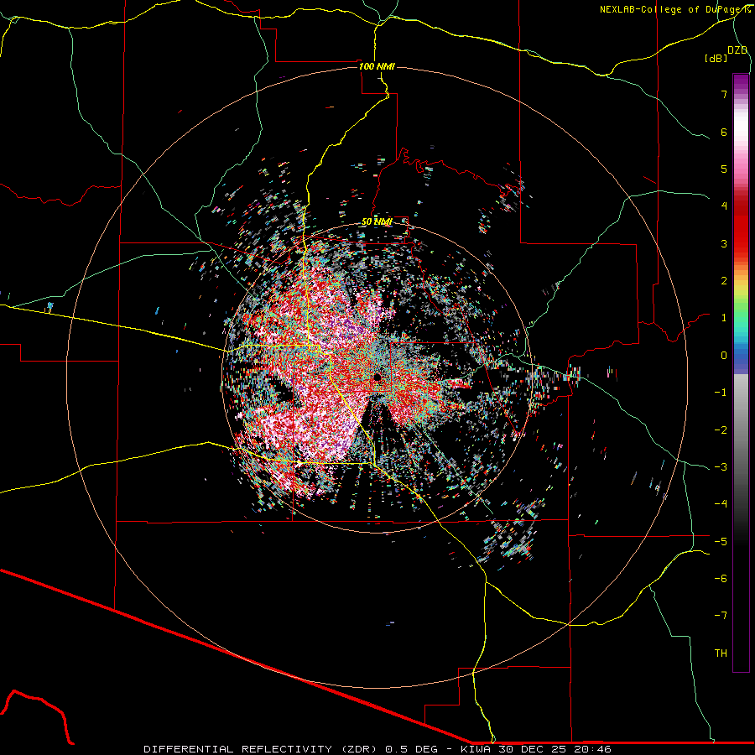The width and height of the screenshot is (755, 755).
Task: Select the -1 dB scale value
Action: point(721,393)
